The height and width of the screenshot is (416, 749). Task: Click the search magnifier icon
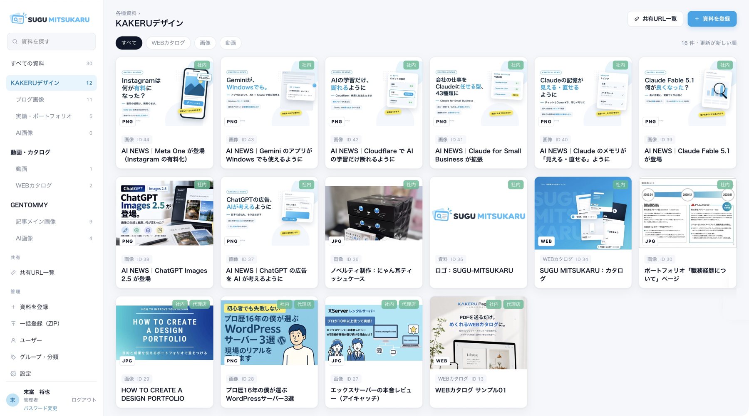click(x=15, y=42)
